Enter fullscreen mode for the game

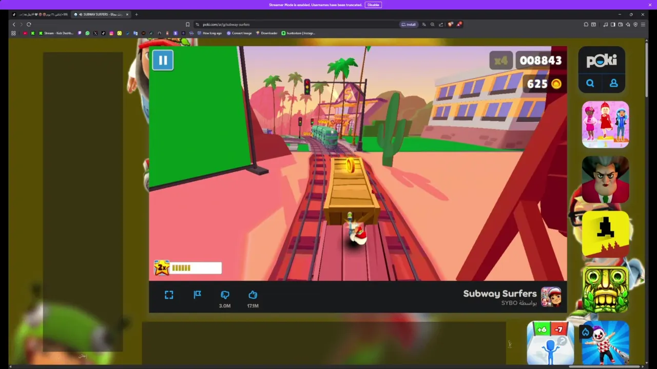click(x=169, y=295)
